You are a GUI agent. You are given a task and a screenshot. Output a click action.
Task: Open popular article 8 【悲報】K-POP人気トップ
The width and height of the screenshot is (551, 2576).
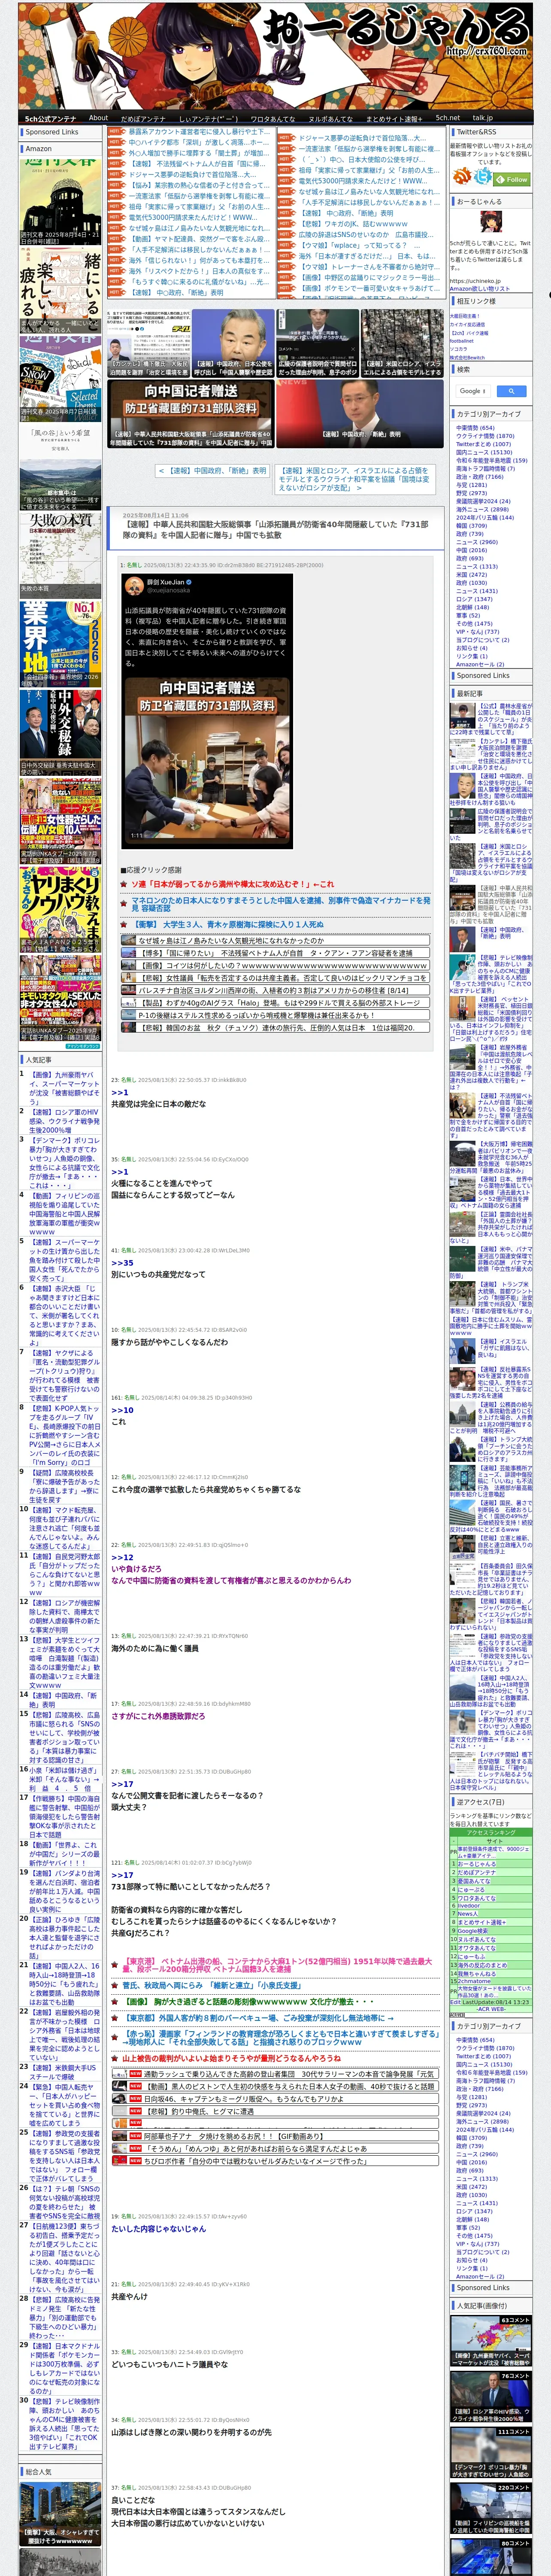64,1436
